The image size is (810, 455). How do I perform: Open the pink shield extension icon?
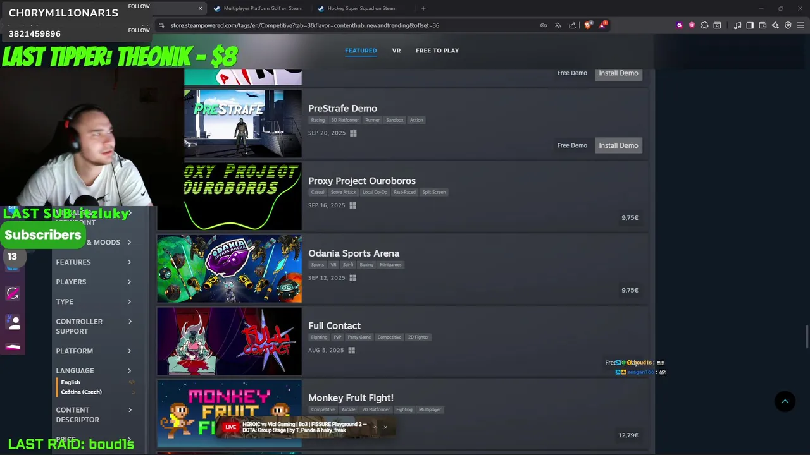pyautogui.click(x=692, y=25)
